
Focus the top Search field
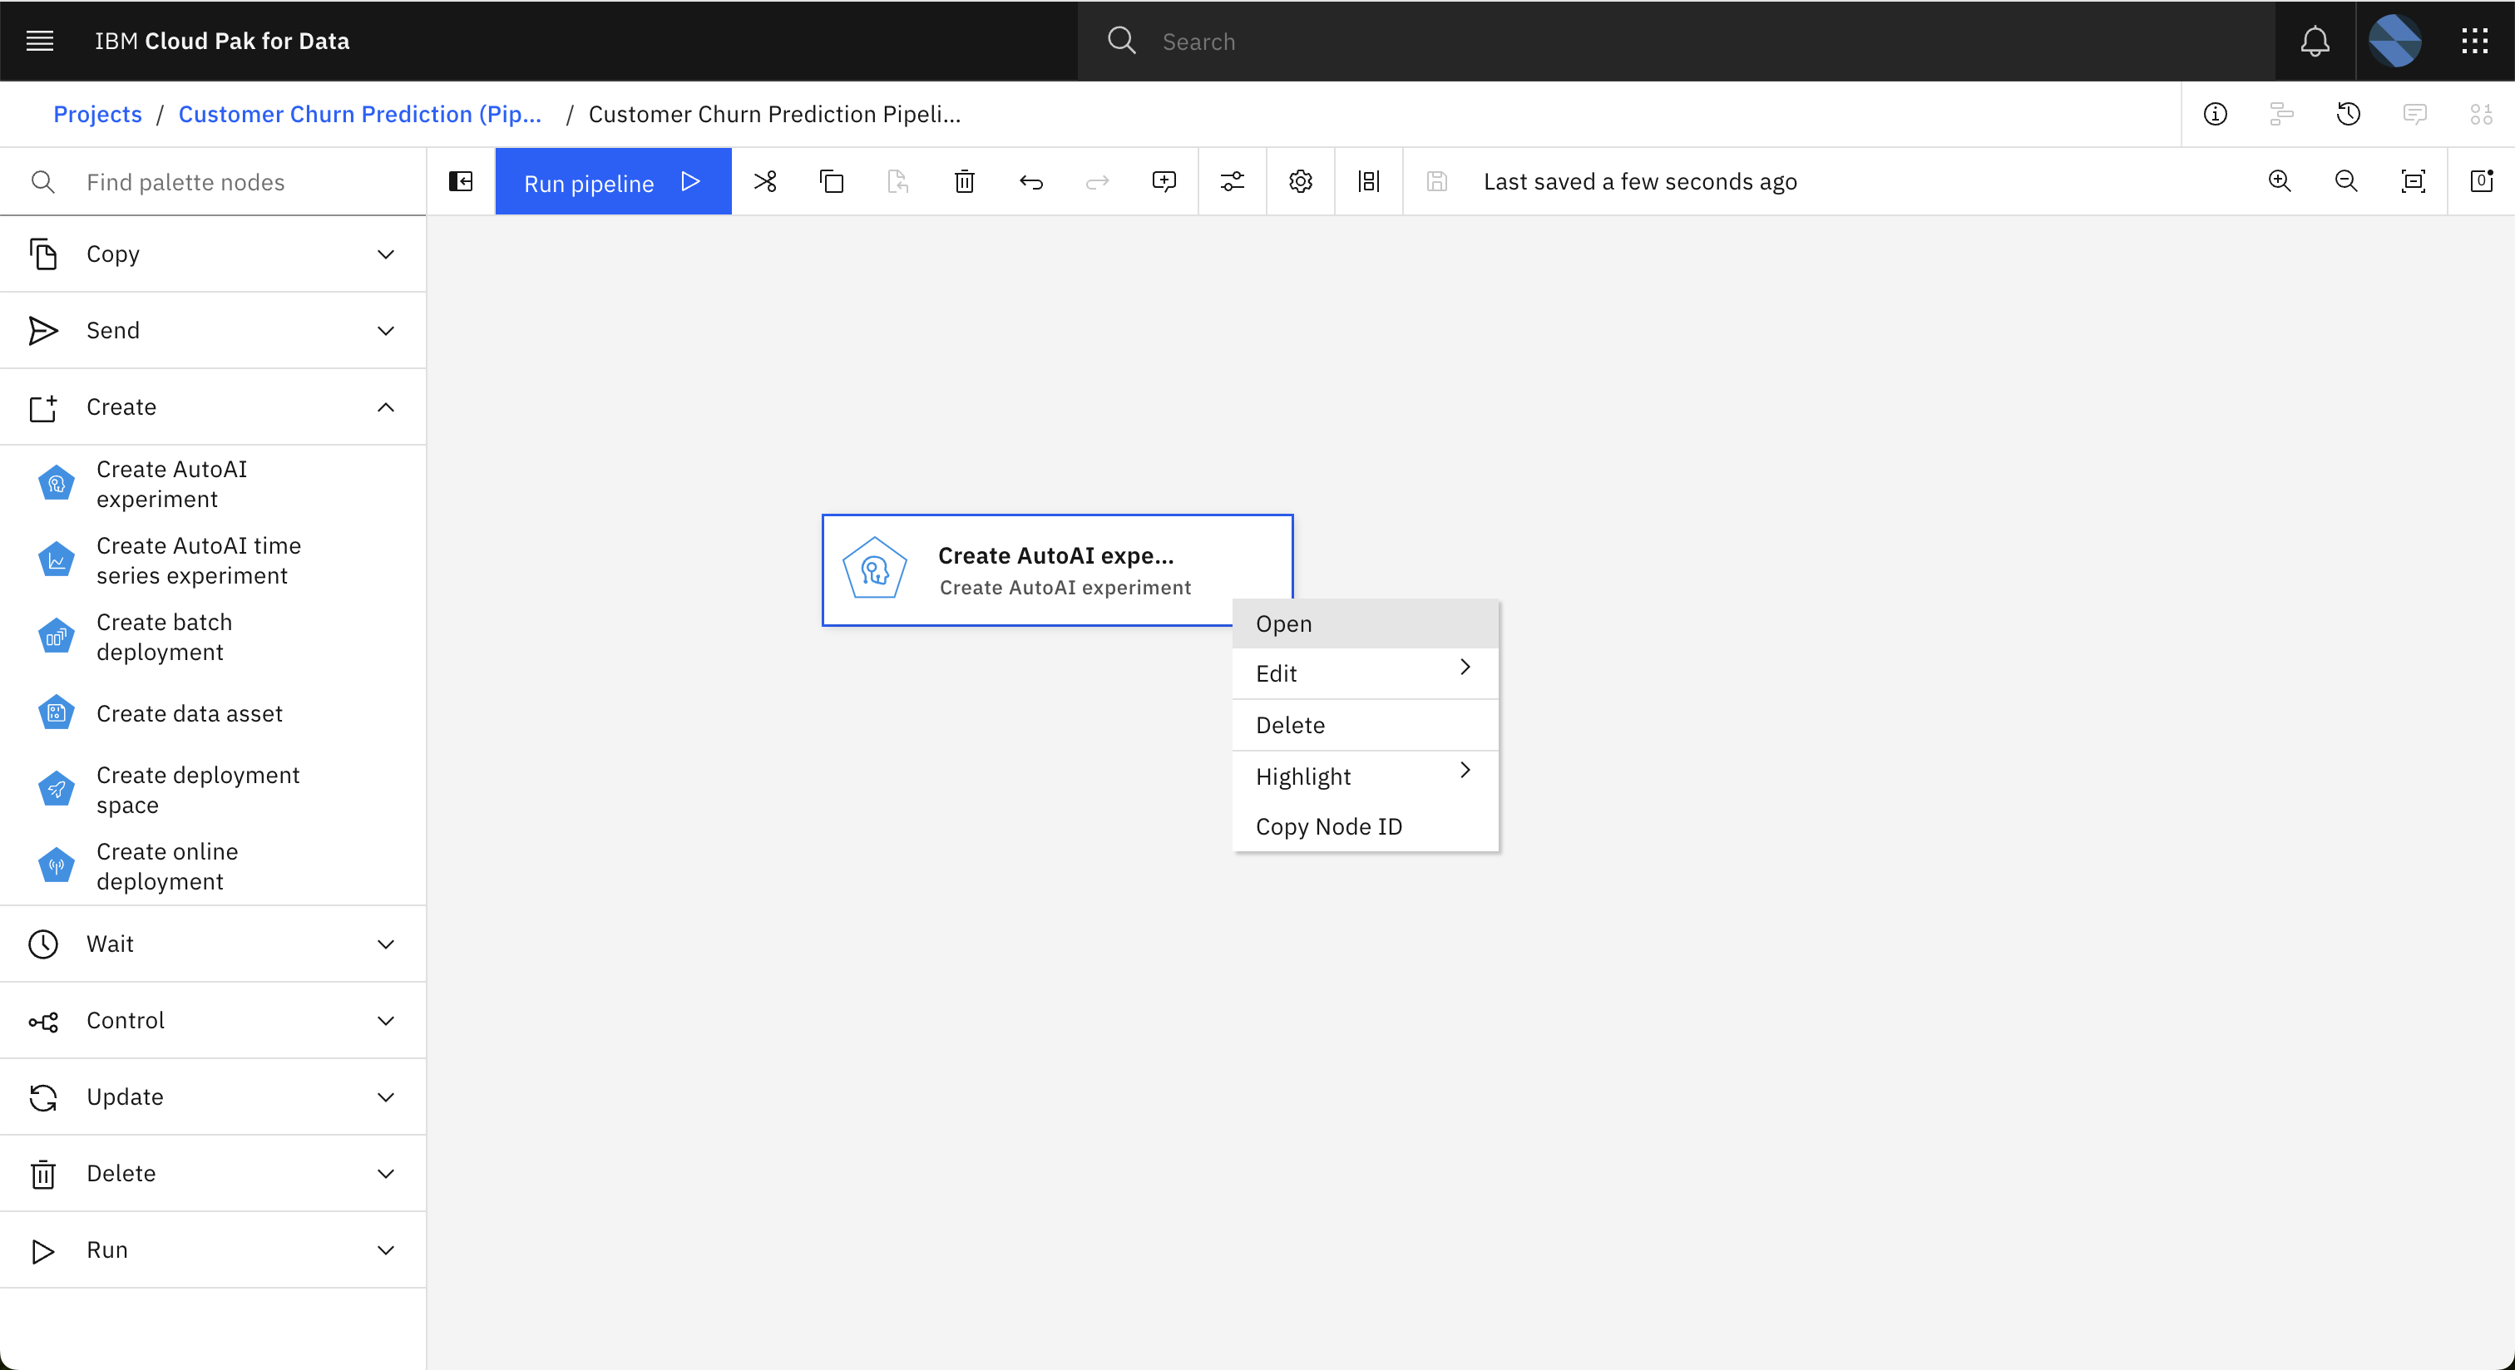[x=1675, y=41]
